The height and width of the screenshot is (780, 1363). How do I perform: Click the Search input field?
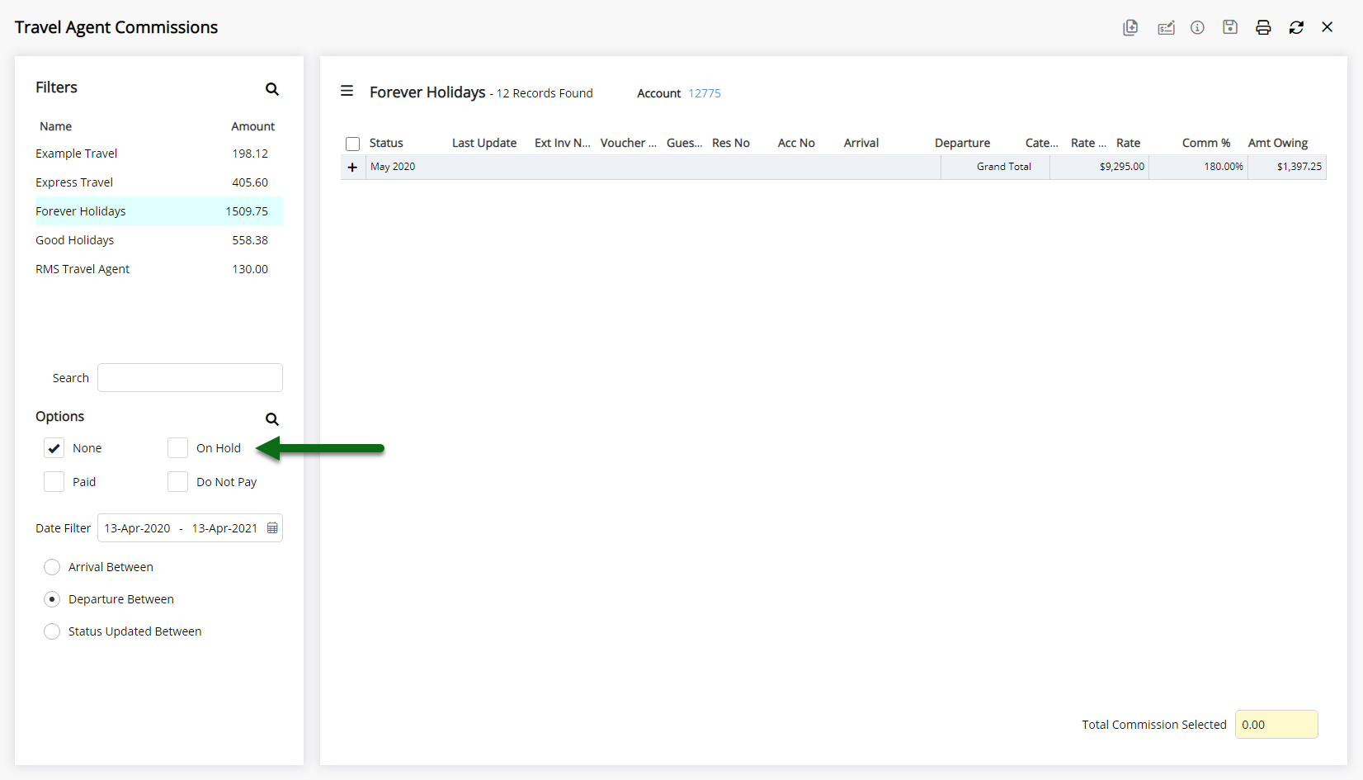190,378
